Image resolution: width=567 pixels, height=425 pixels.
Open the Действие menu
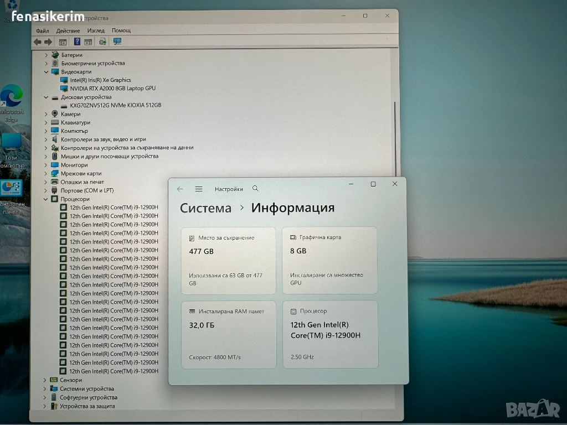[x=68, y=31]
